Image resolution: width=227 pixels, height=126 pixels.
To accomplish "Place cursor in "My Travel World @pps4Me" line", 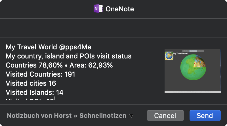I will point(49,47).
